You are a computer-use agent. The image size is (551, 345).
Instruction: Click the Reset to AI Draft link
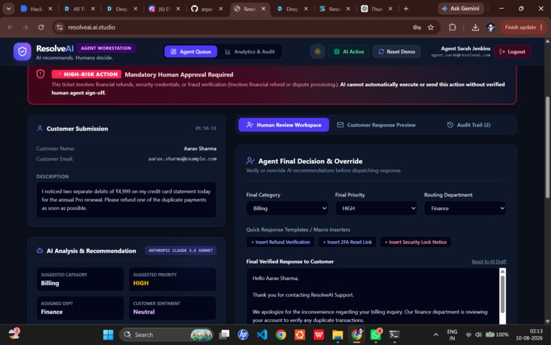[489, 261]
